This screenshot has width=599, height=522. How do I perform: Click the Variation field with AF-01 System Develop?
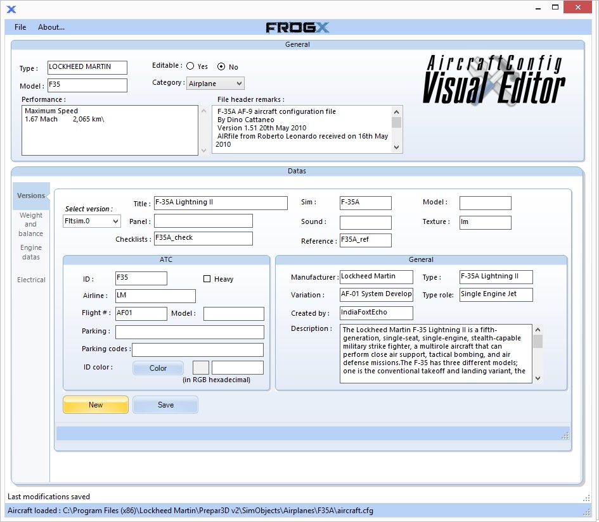[377, 294]
